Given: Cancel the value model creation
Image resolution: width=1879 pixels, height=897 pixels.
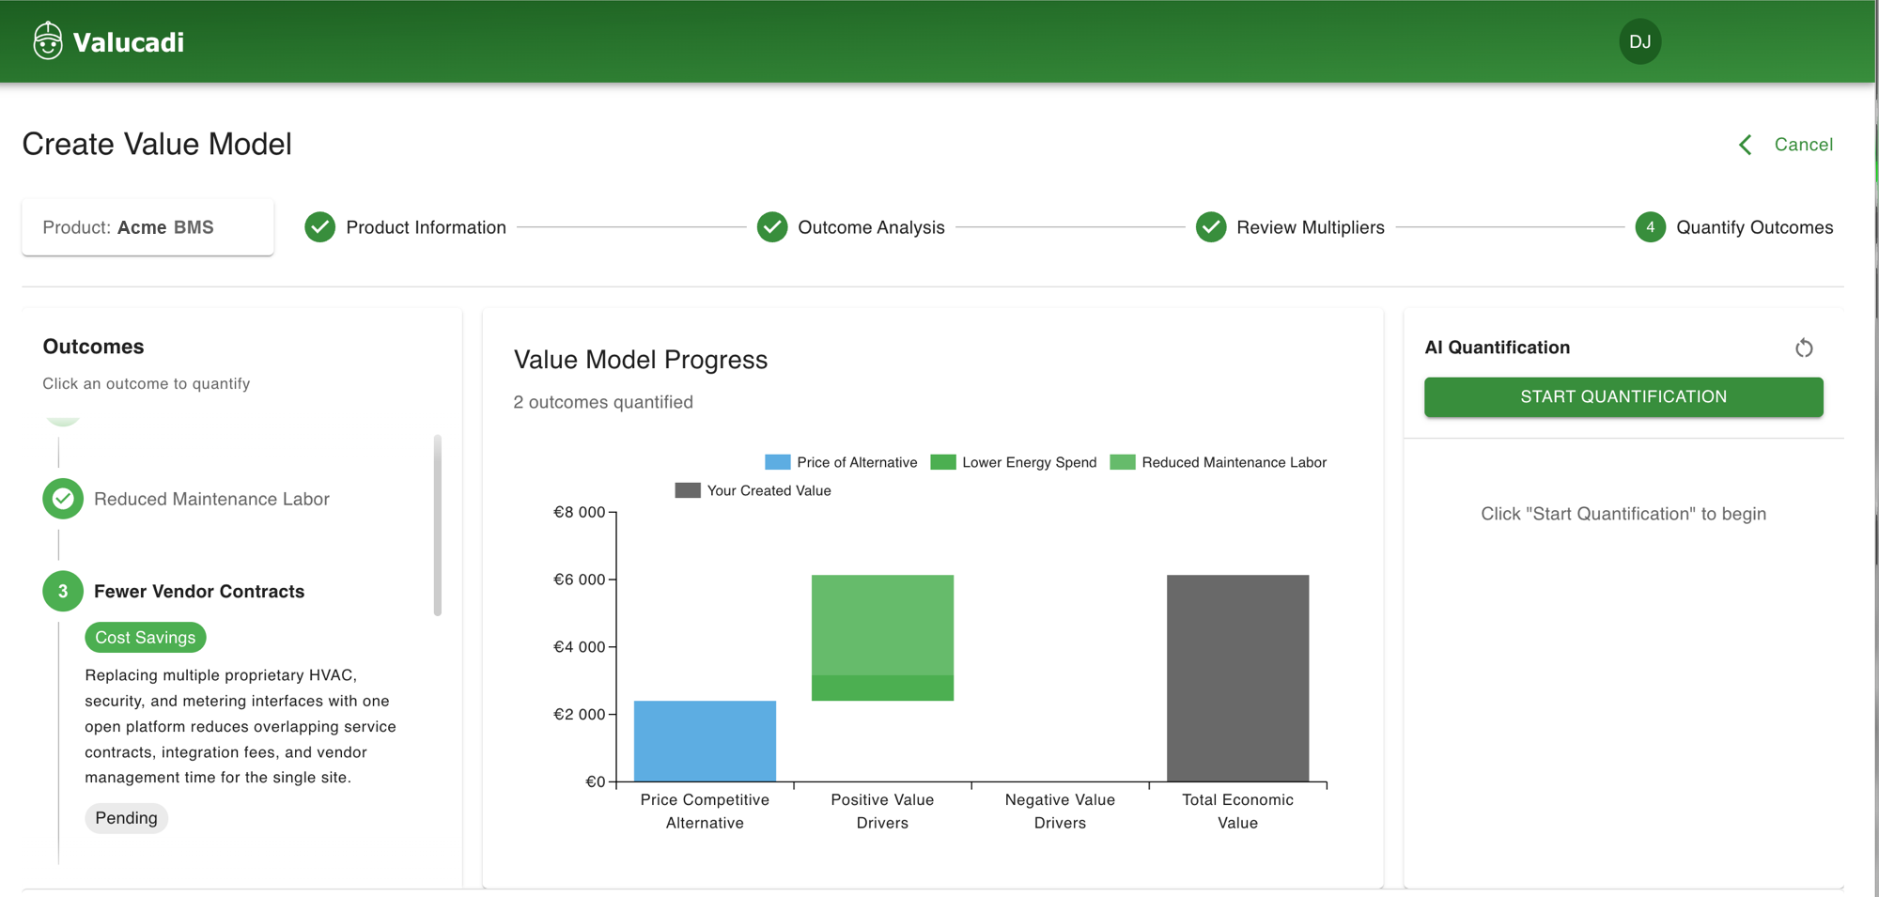Looking at the screenshot, I should coord(1803,145).
